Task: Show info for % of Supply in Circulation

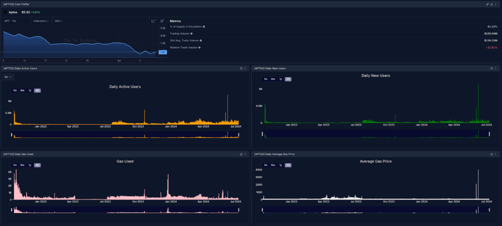Action: [x=204, y=26]
